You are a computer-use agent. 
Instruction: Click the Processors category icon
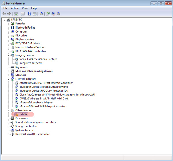click(x=12, y=118)
